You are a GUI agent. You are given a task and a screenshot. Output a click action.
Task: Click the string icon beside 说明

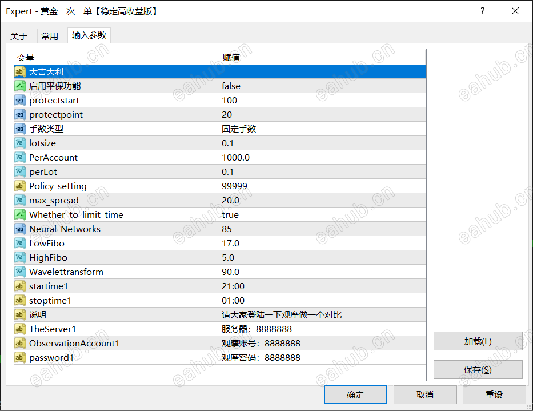point(20,315)
